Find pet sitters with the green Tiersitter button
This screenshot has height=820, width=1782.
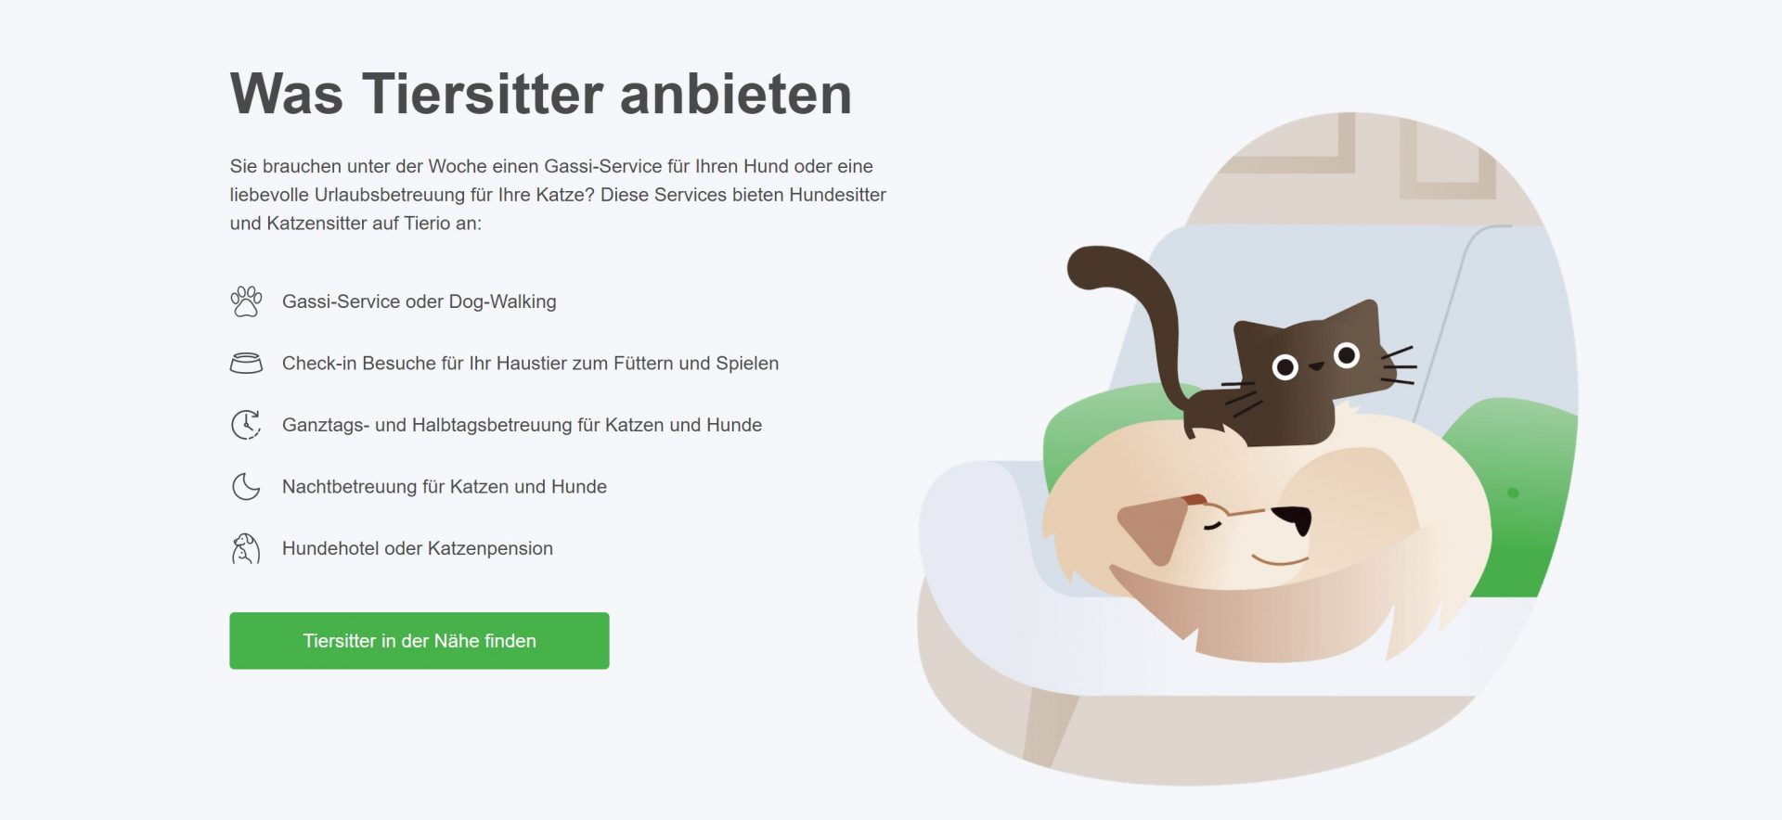tap(420, 641)
